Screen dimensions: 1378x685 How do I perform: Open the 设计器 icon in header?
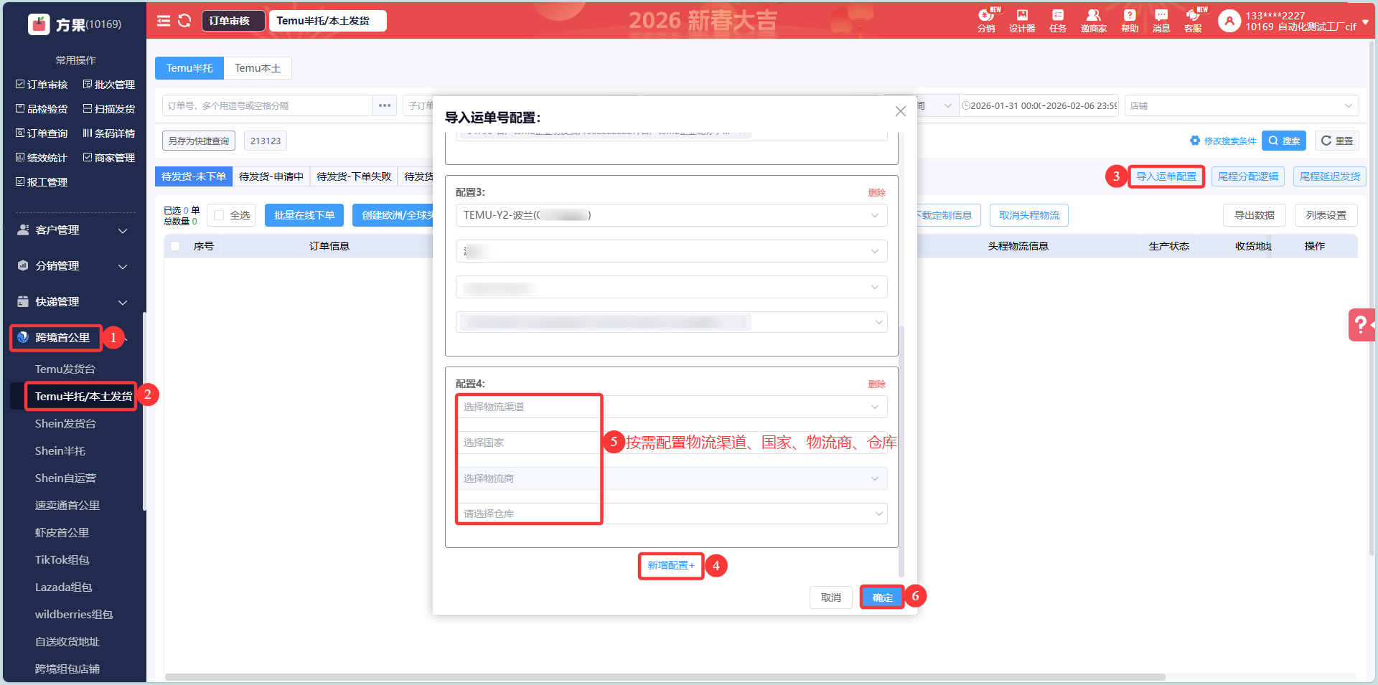point(1022,20)
